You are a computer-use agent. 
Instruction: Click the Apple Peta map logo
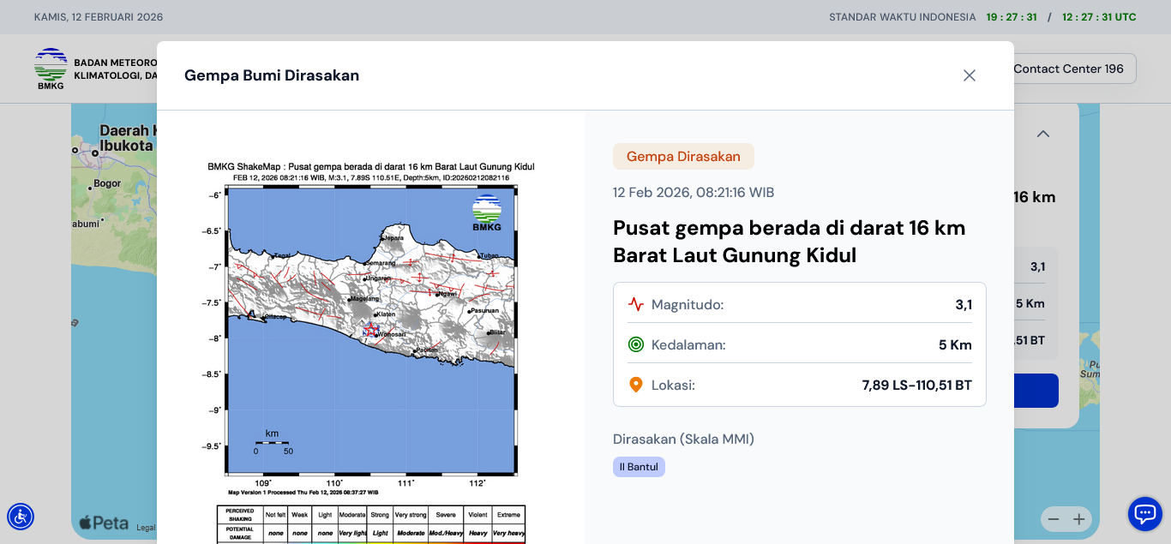104,523
